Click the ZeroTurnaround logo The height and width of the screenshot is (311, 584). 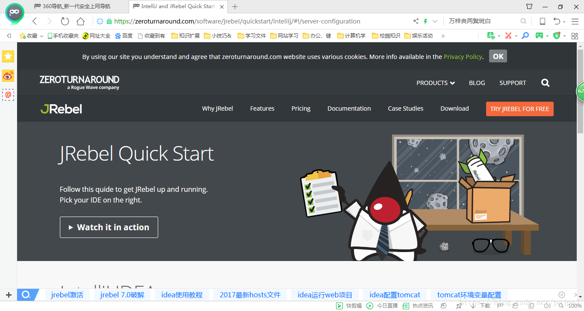point(80,82)
